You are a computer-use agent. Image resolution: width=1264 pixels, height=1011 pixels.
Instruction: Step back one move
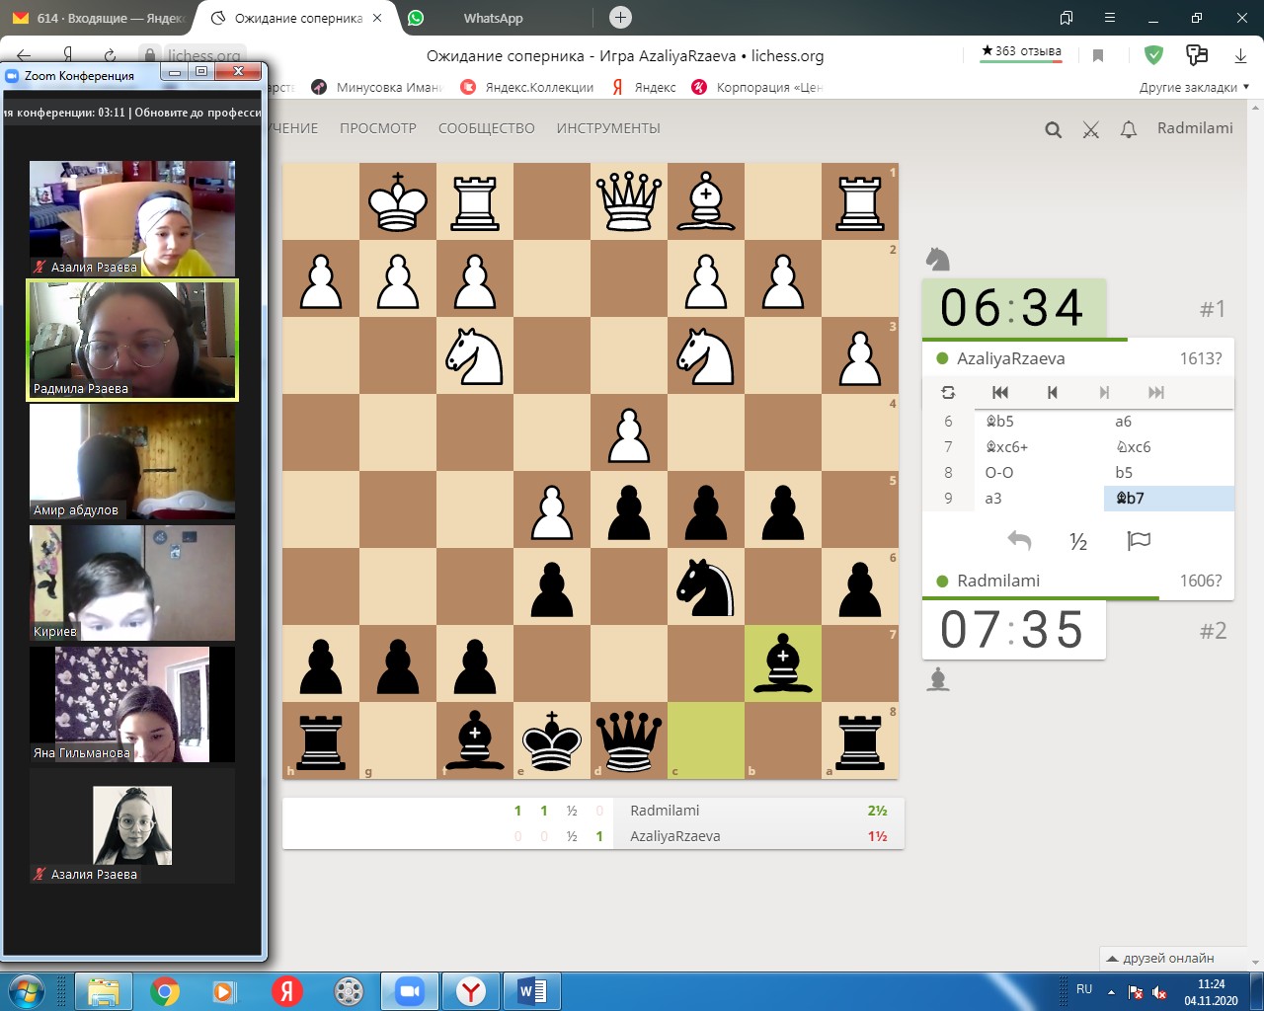(x=1052, y=392)
